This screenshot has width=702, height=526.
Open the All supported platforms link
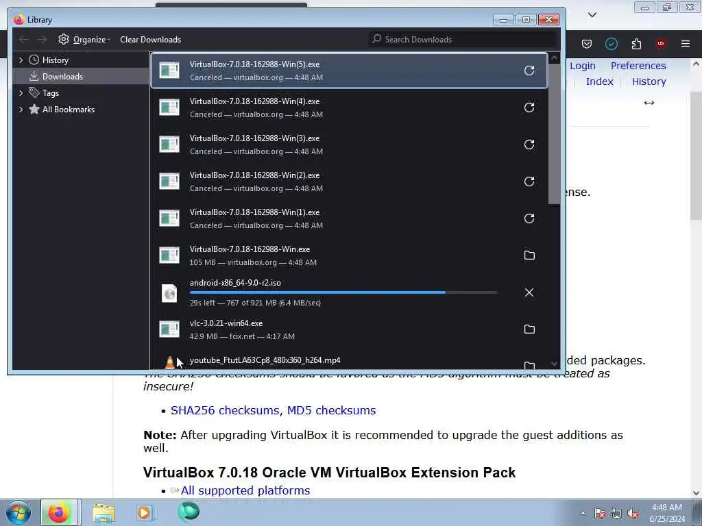(245, 490)
